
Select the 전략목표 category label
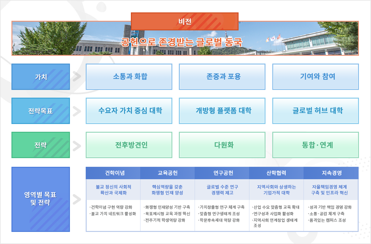[41, 111]
